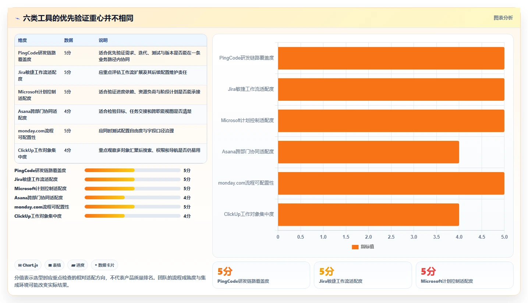Viewport: 528px width, 303px height.
Task: Click the 4分 score in the ClickUp table row
Action: point(68,150)
